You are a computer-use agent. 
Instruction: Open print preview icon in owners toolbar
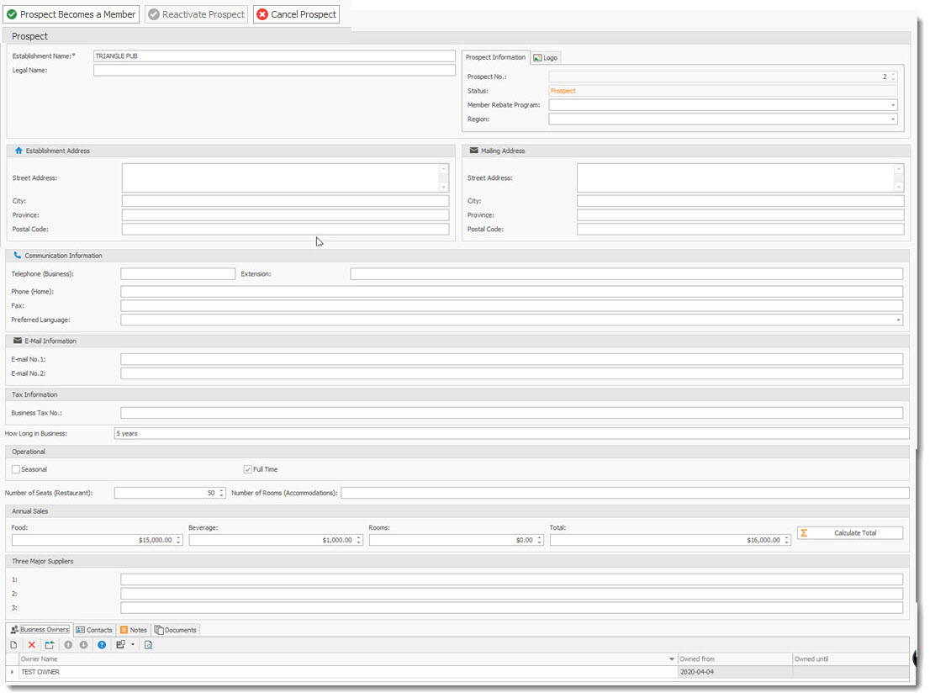[x=149, y=643]
